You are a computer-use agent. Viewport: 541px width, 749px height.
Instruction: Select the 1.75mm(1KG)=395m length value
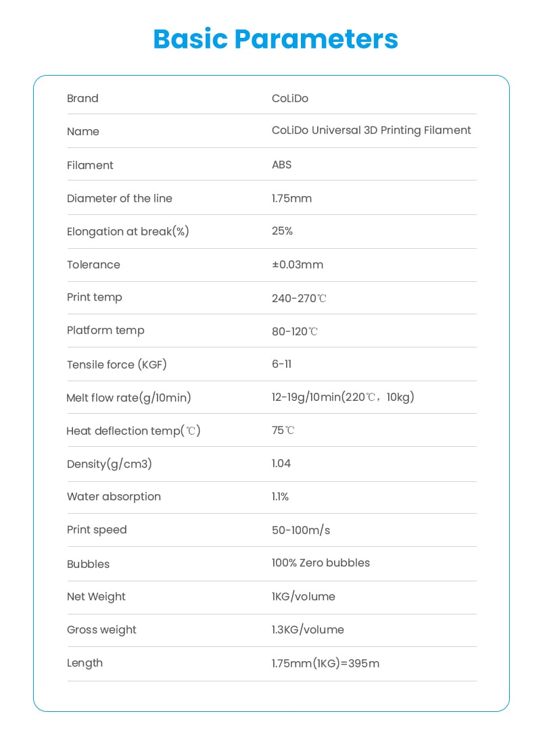[x=325, y=664]
